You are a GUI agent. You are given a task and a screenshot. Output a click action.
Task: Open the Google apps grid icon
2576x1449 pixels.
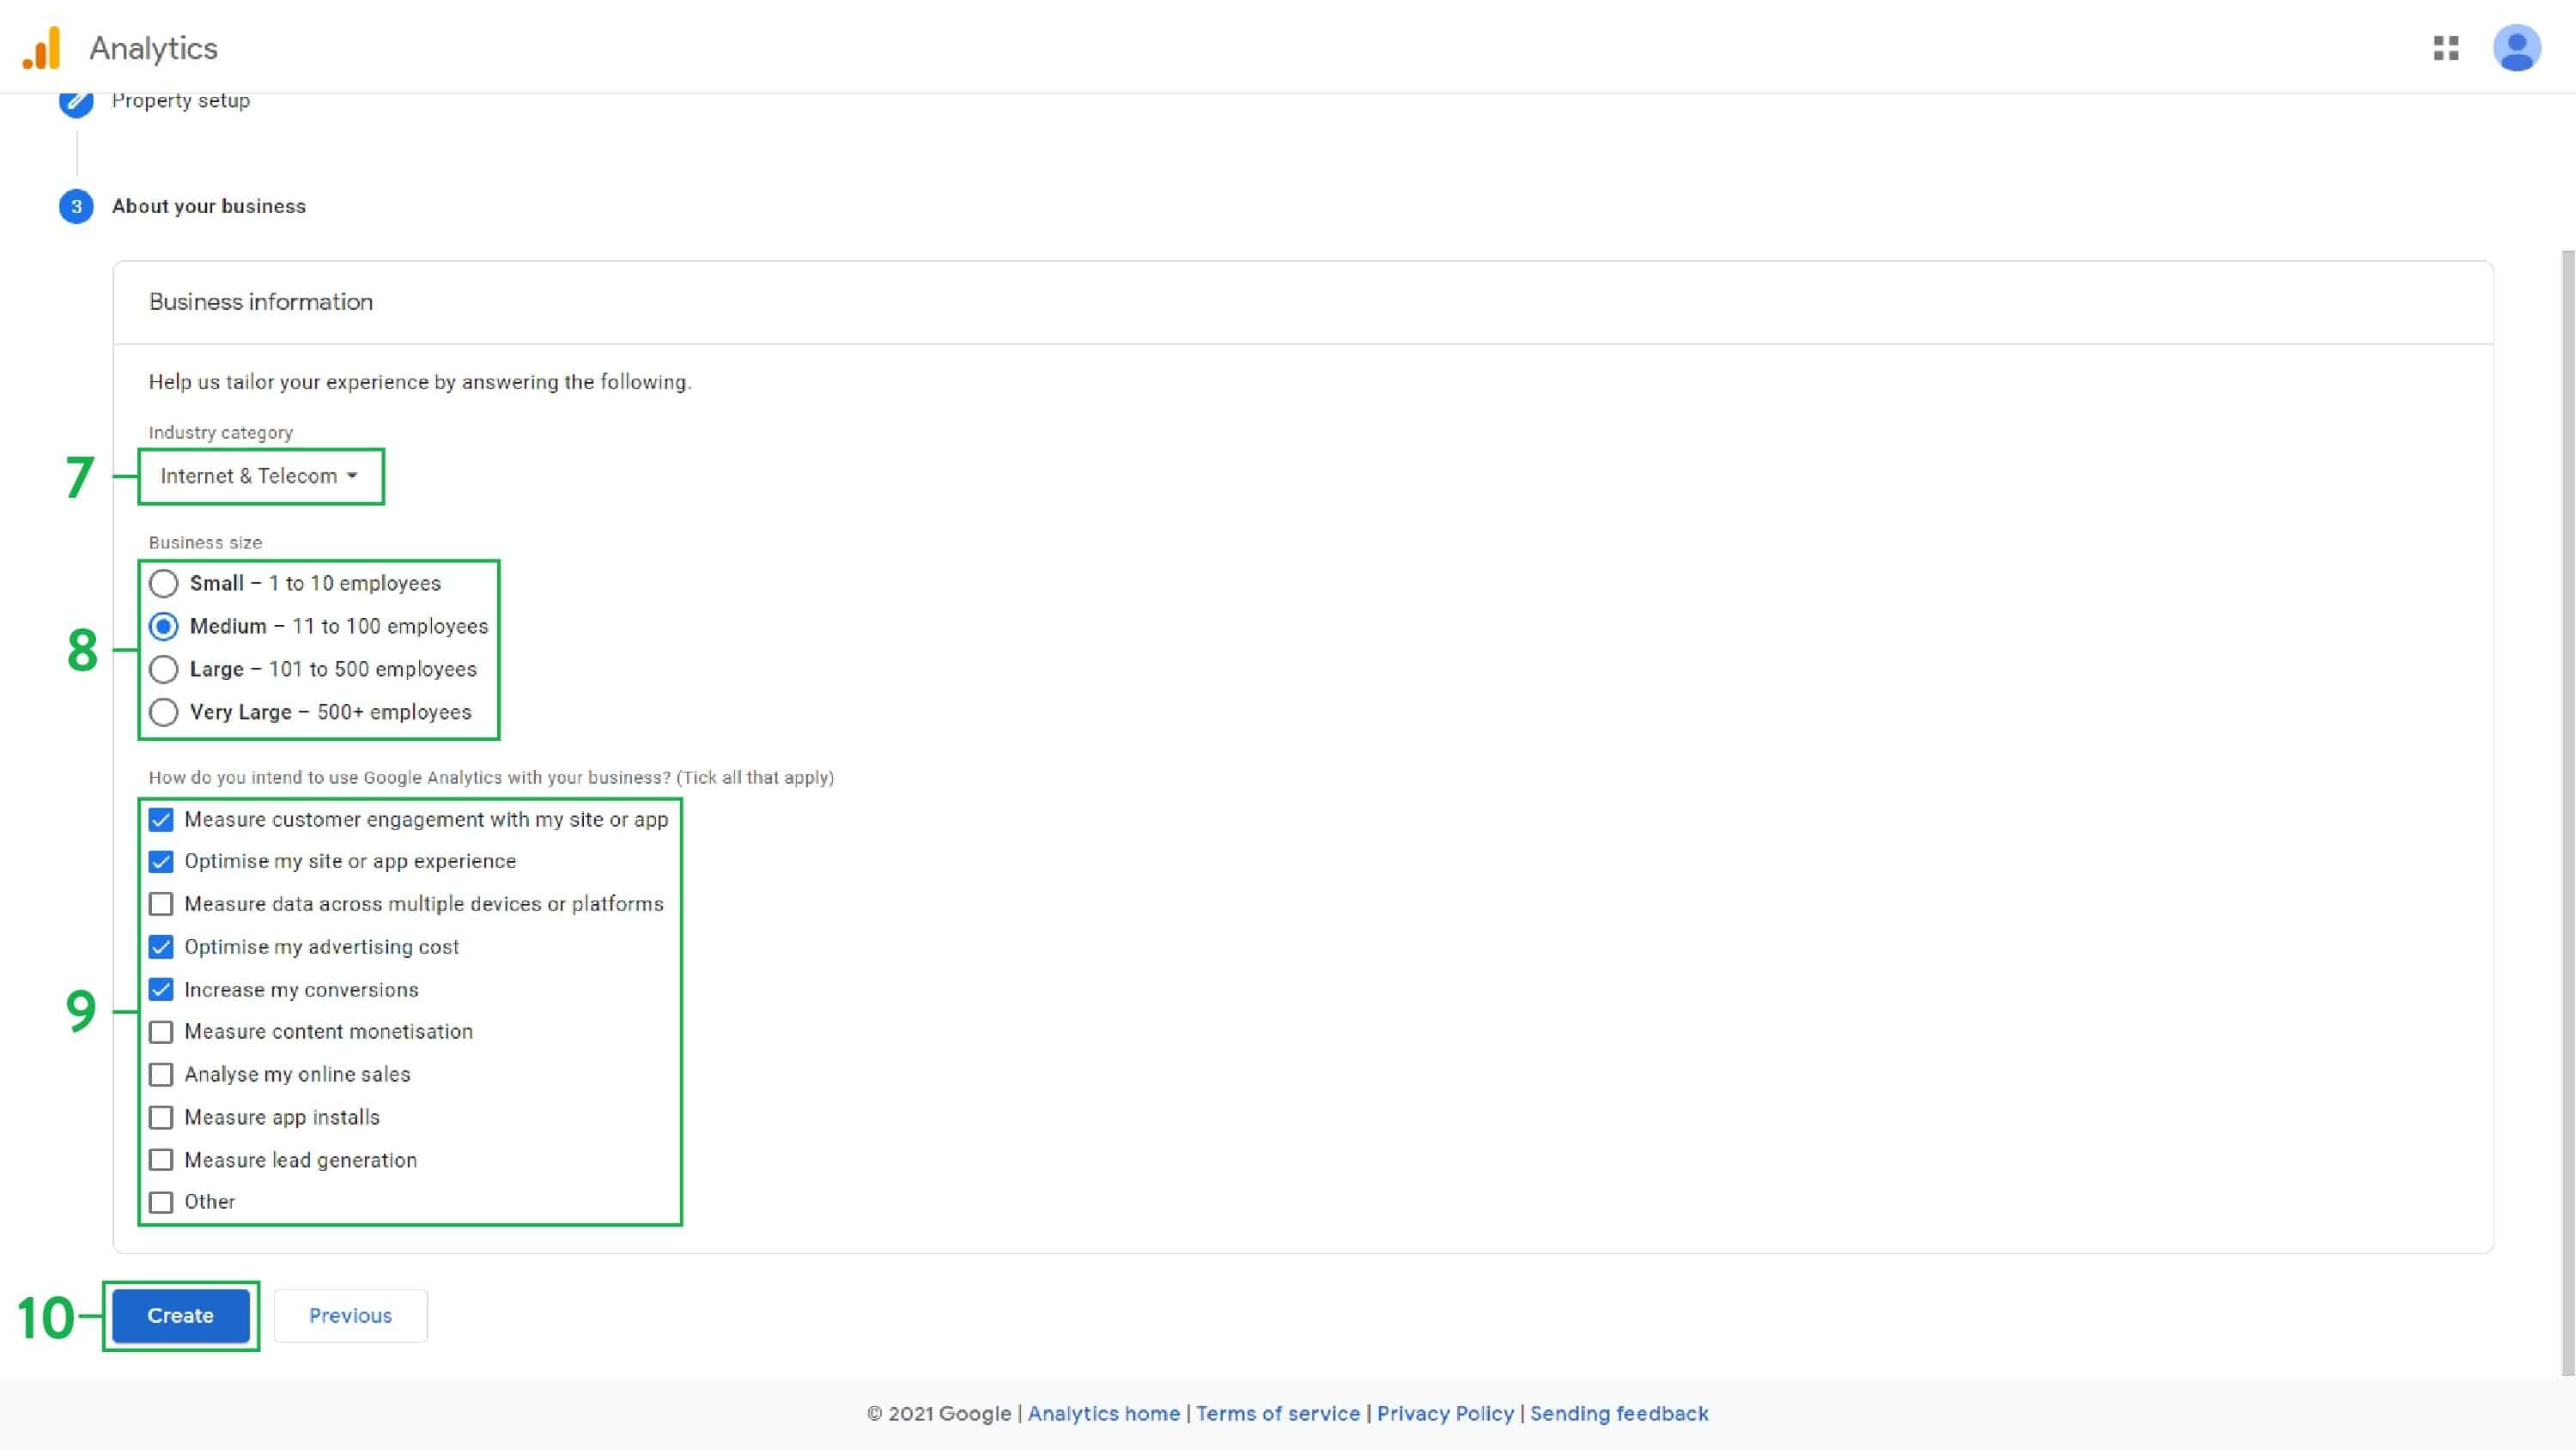(2445, 48)
